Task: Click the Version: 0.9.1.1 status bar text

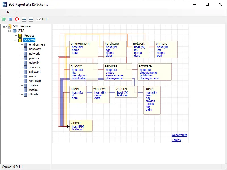Action: pos(12,167)
